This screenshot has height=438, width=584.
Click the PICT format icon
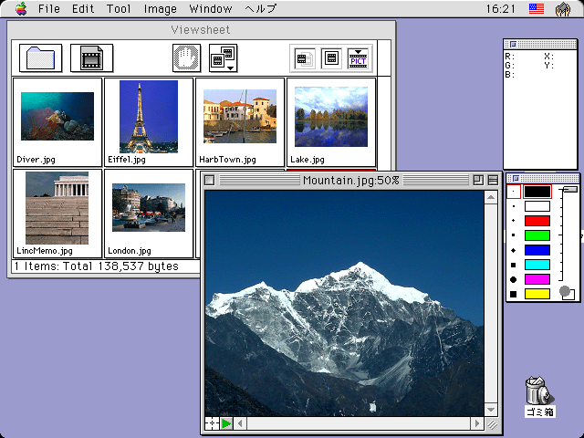[360, 58]
